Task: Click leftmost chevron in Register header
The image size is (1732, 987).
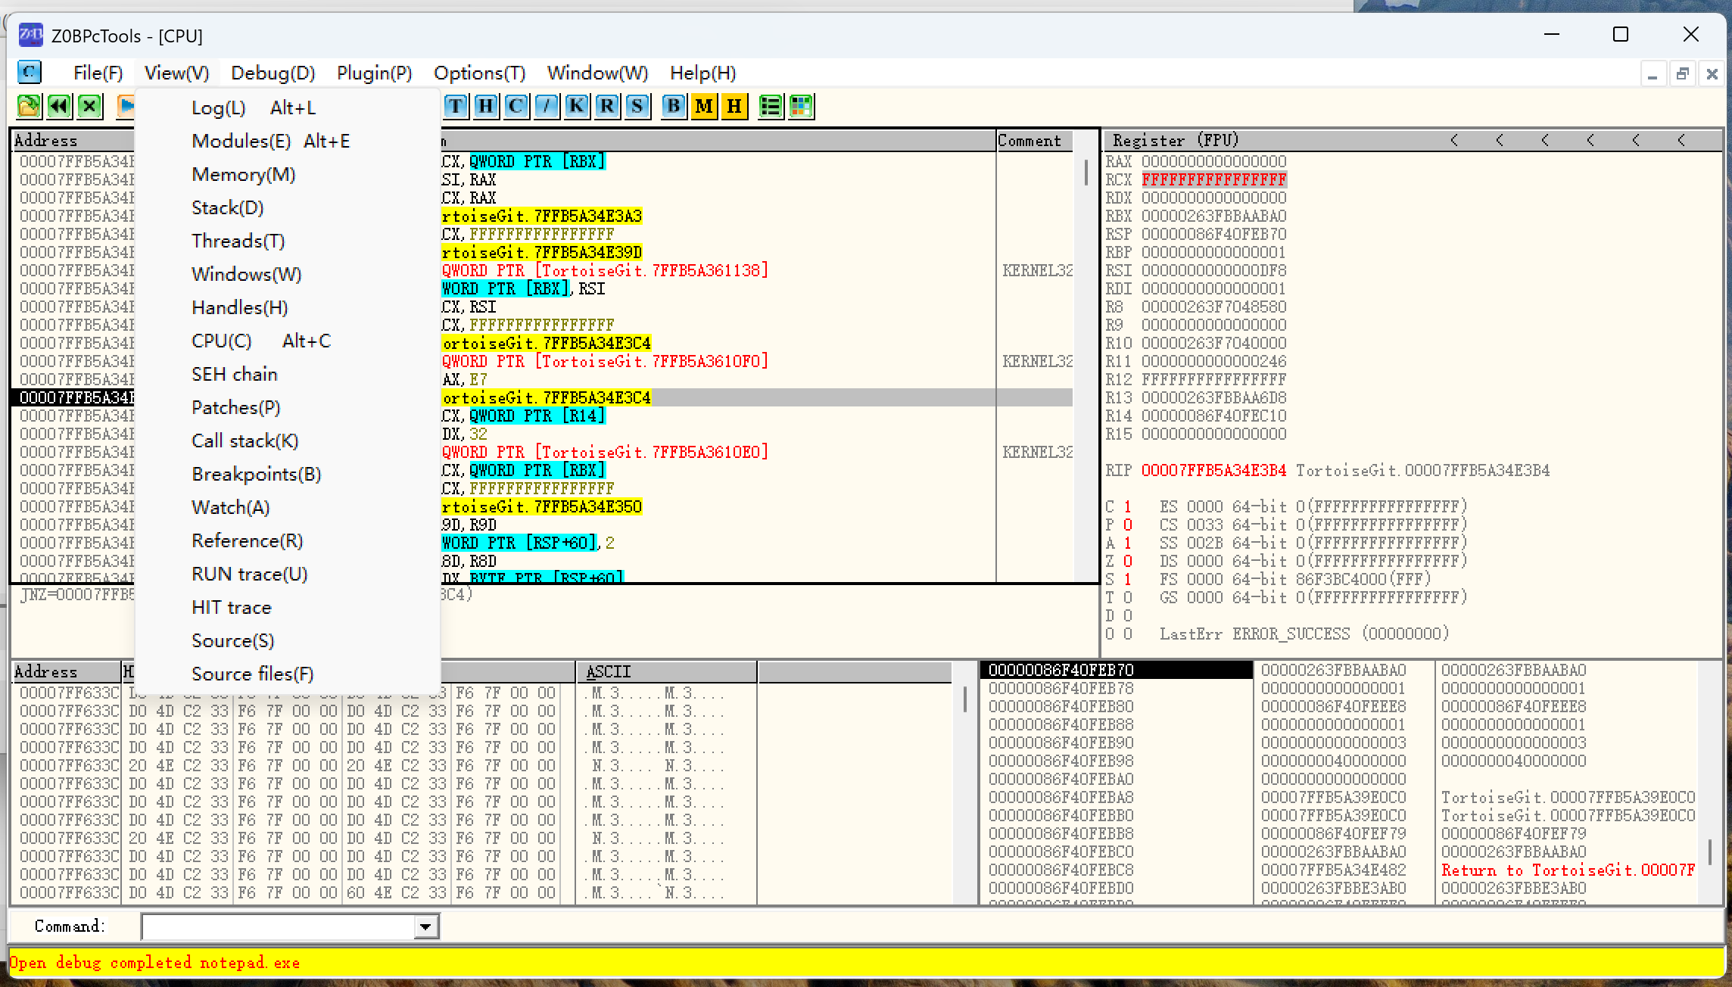Action: [x=1454, y=140]
